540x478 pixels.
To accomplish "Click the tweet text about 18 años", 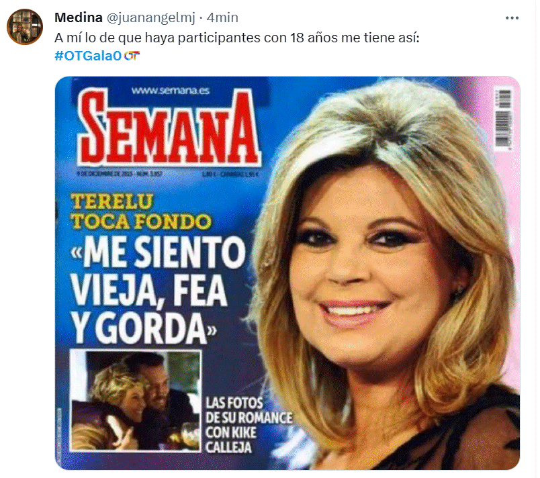I will coord(237,38).
